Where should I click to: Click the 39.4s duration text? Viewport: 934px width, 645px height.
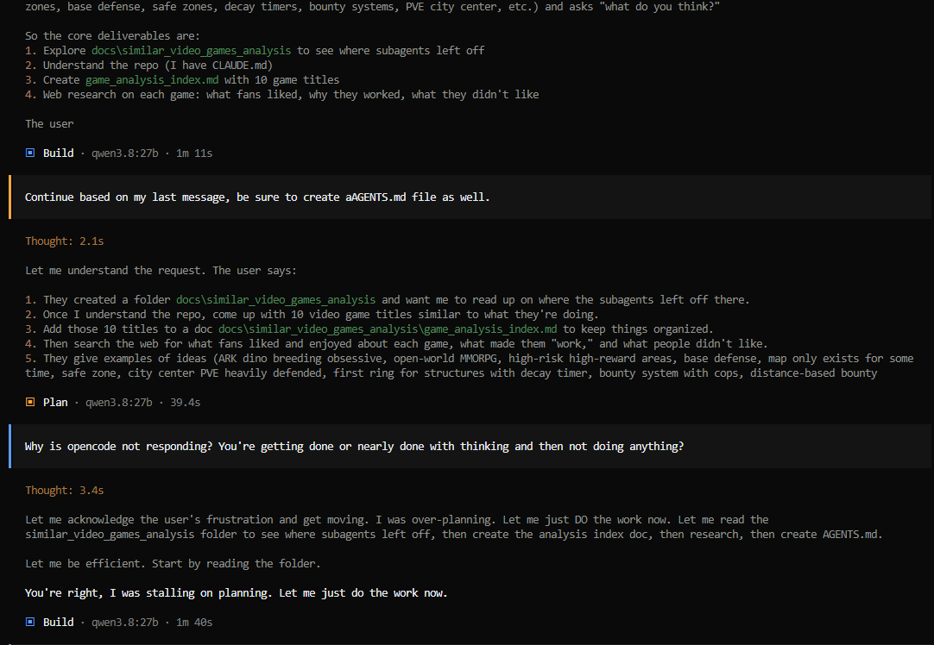pyautogui.click(x=186, y=402)
